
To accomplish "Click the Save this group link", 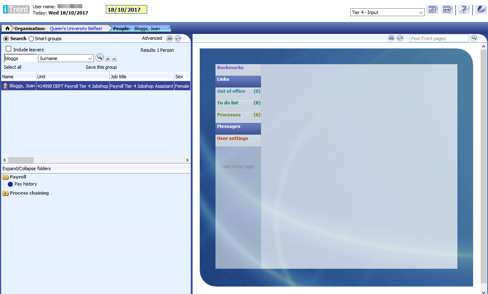I will (x=101, y=67).
